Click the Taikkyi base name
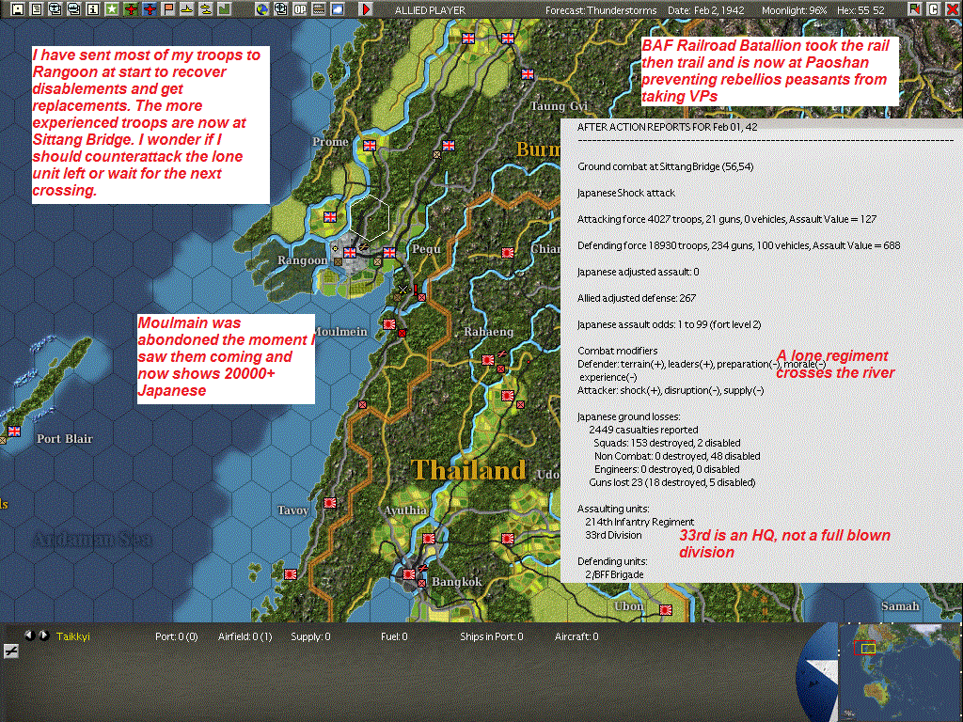Image resolution: width=963 pixels, height=722 pixels. (73, 636)
